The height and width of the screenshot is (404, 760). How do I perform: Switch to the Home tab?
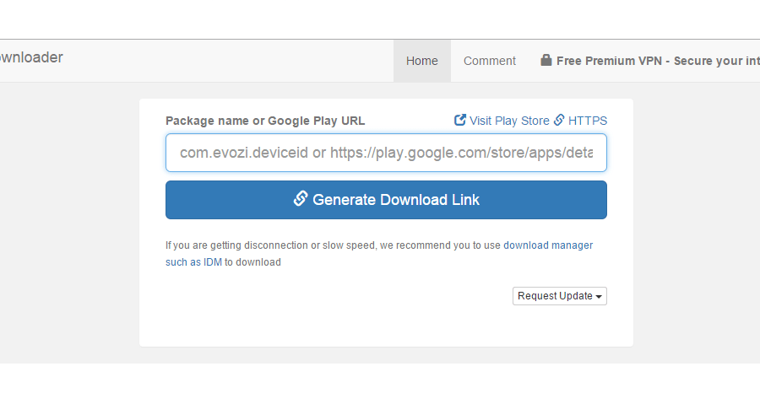point(422,61)
